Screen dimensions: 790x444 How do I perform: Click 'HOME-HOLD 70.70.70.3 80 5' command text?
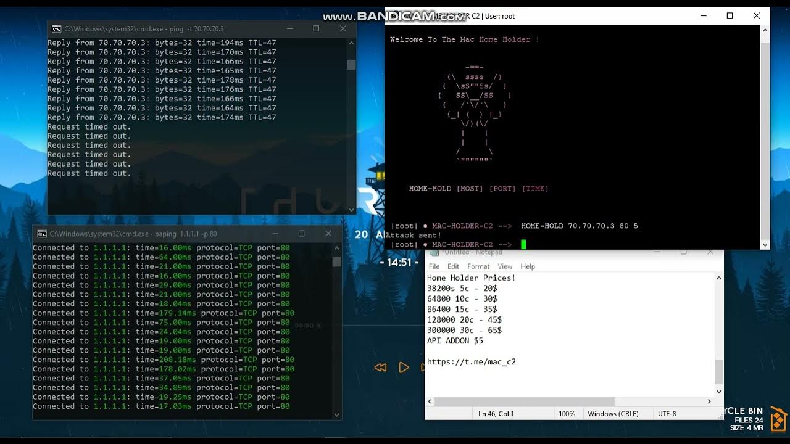(x=580, y=226)
